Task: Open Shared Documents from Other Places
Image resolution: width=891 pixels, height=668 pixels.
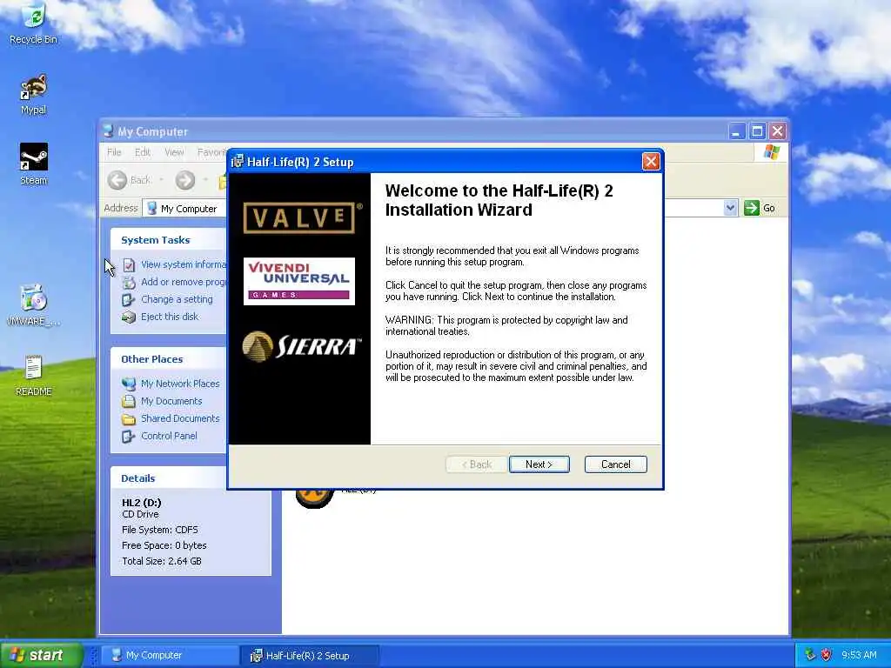Action: coord(180,418)
